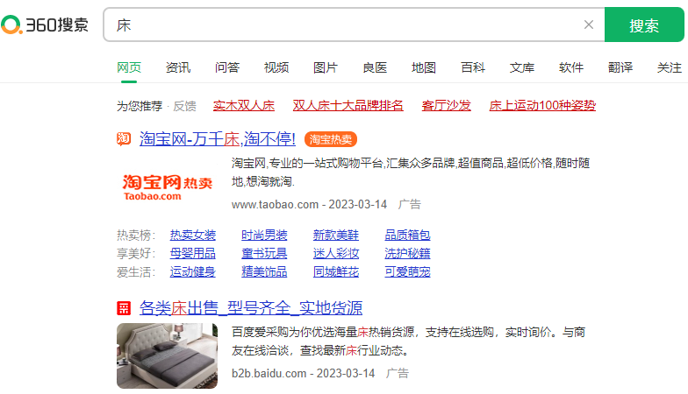Click the green 搜索 button
This screenshot has width=688, height=394.
(644, 25)
